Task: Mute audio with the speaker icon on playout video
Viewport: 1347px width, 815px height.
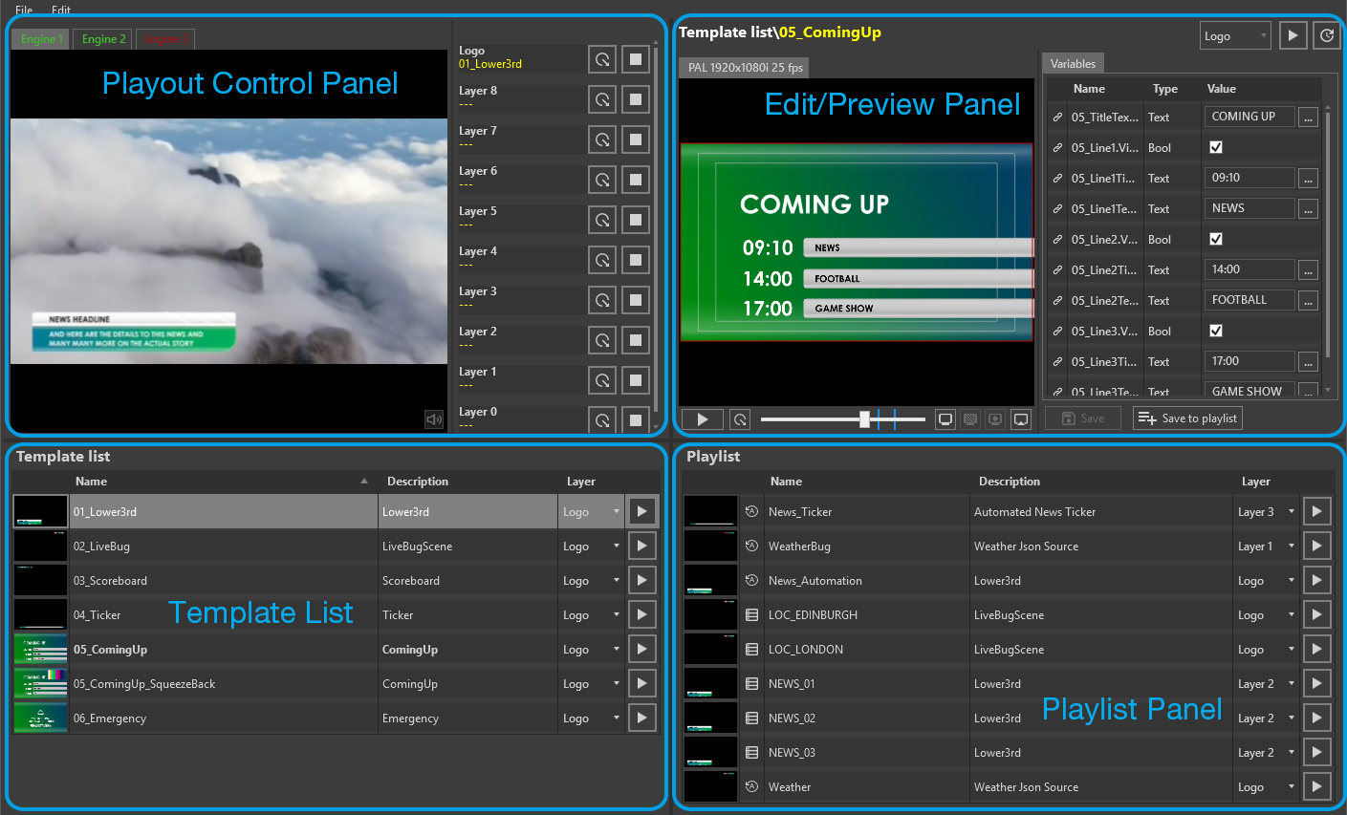Action: [x=434, y=418]
